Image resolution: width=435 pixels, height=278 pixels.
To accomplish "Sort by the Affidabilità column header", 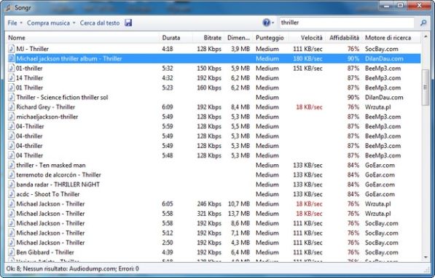I will [x=344, y=38].
